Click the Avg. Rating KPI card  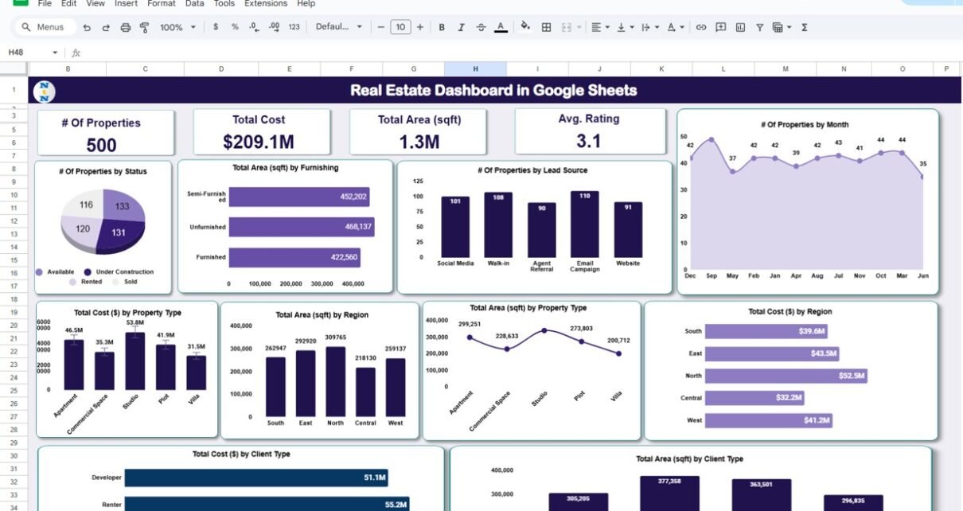591,131
